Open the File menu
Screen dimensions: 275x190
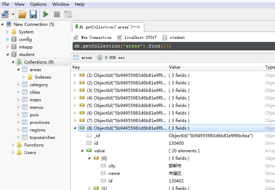(x=5, y=4)
